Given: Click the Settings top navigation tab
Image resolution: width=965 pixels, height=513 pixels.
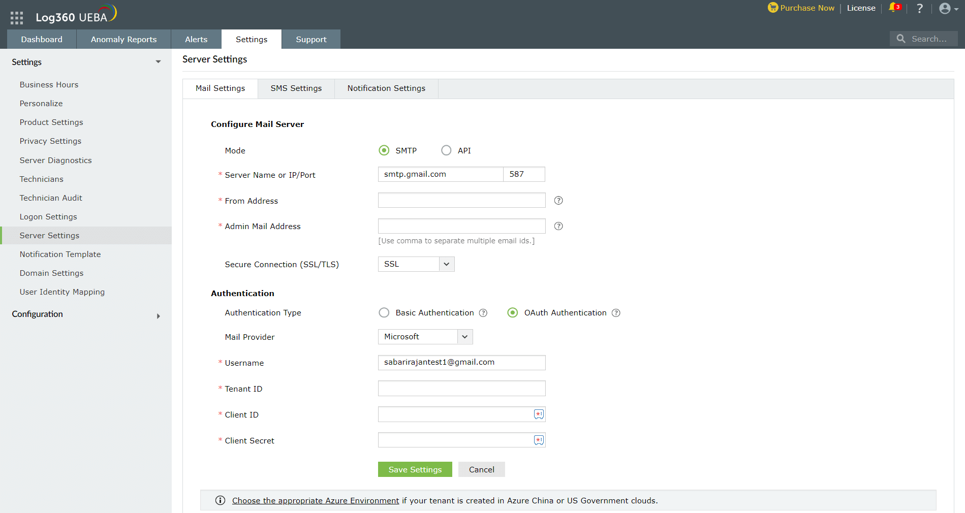Looking at the screenshot, I should click(x=252, y=39).
